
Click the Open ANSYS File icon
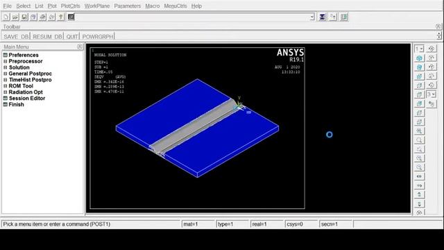[x=15, y=17]
